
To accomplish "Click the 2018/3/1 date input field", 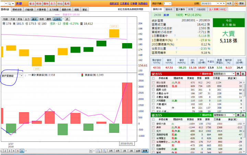I will pyautogui.click(x=209, y=3).
